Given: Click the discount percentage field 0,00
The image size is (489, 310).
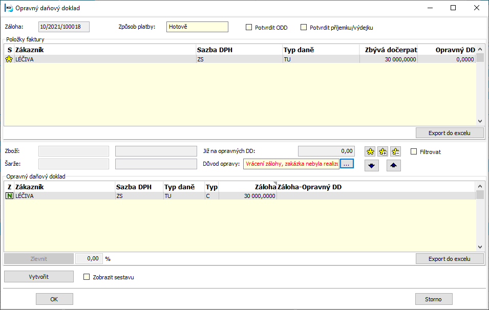Looking at the screenshot, I should [89, 259].
